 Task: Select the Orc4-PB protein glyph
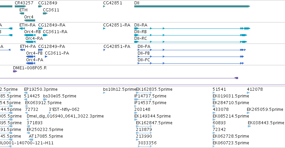click(x=31, y=57)
